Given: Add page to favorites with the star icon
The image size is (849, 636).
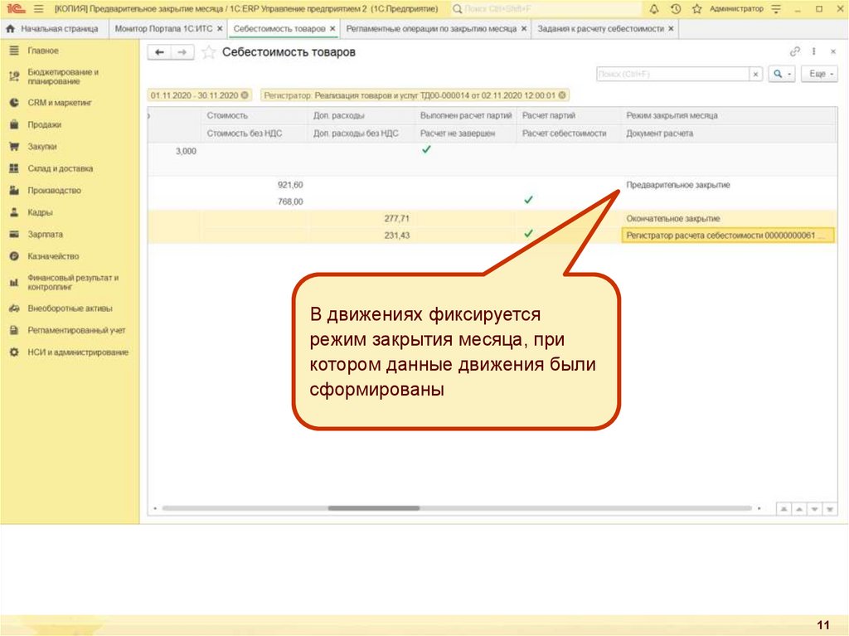Looking at the screenshot, I should [x=696, y=9].
